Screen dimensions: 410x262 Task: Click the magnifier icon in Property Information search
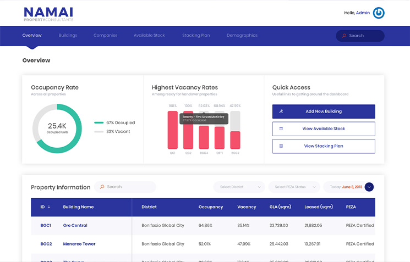point(102,187)
